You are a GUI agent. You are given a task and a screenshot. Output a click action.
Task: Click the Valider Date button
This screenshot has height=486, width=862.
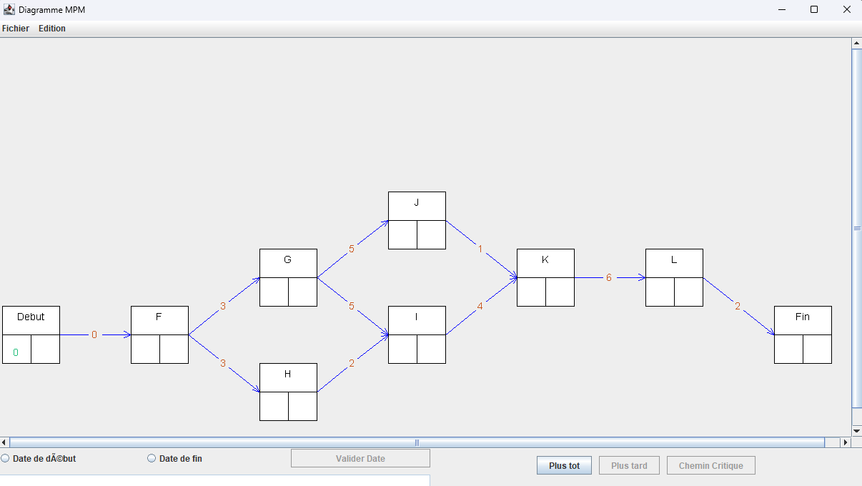[x=360, y=458]
